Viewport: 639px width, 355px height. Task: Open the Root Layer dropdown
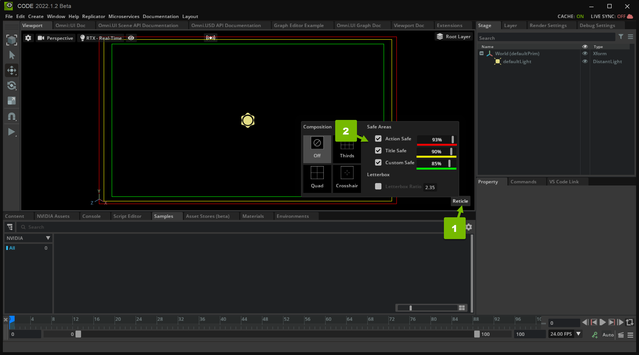point(454,37)
